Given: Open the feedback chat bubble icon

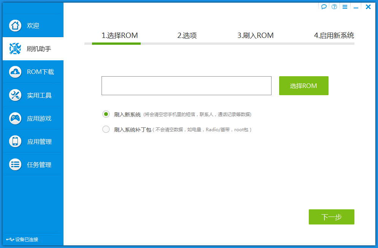Looking at the screenshot, I should click(324, 6).
